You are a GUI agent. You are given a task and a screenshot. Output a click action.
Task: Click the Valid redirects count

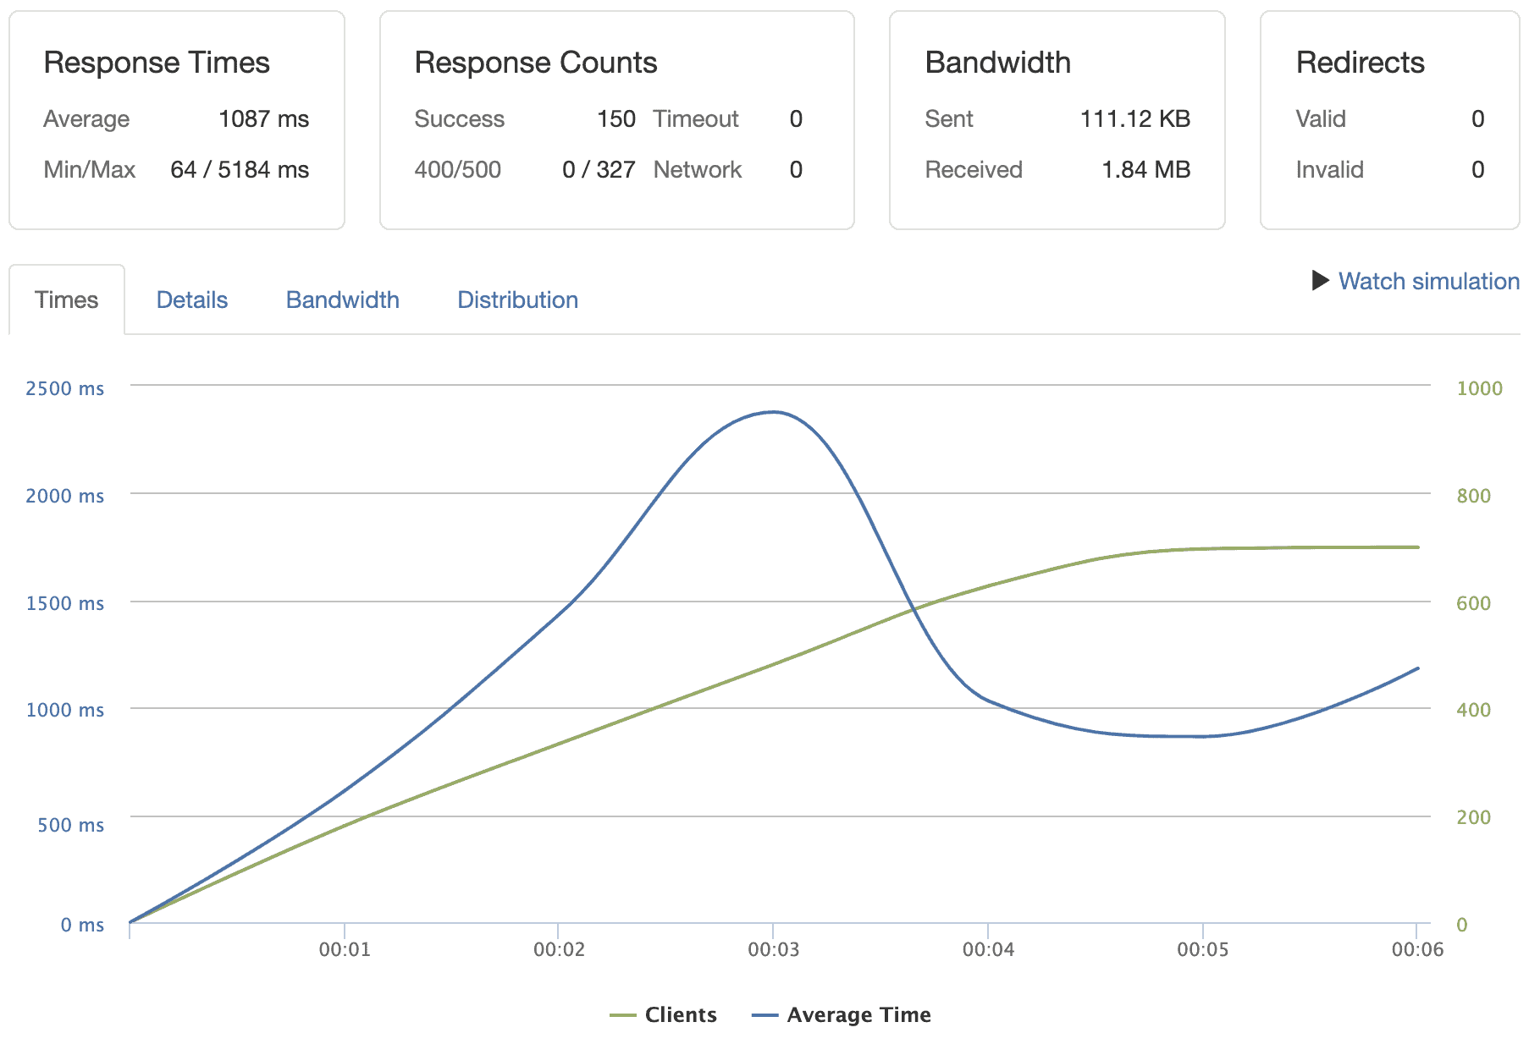pos(1478,119)
